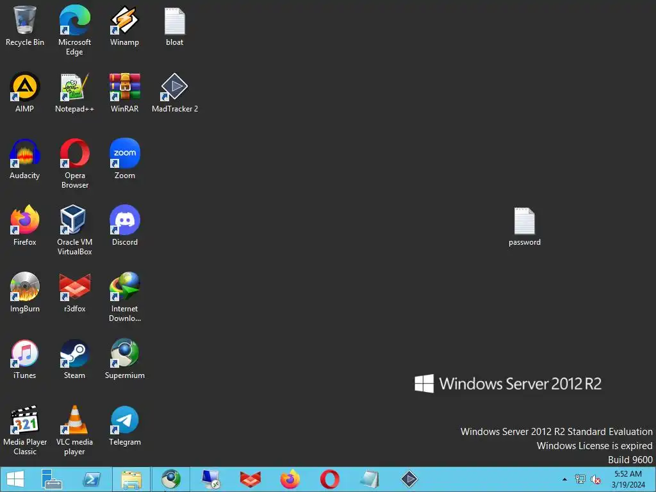Open the Windows Start button
This screenshot has height=492, width=656.
point(16,479)
